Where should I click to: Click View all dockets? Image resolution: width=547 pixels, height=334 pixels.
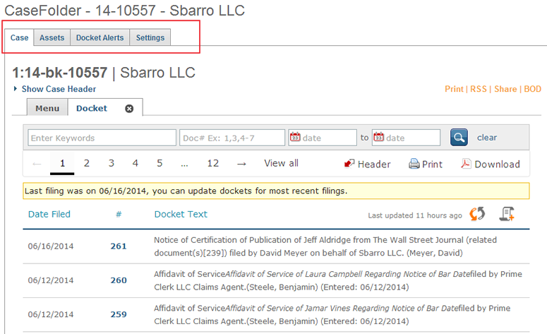(x=281, y=163)
